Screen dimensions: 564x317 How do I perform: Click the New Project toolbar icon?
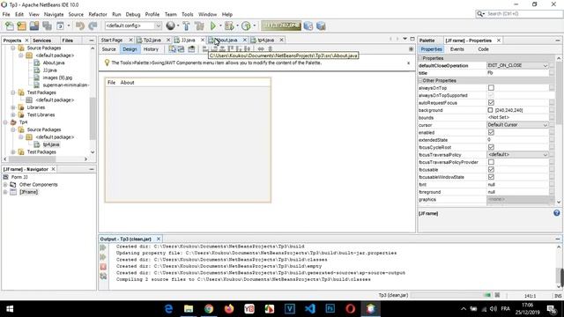21,26
